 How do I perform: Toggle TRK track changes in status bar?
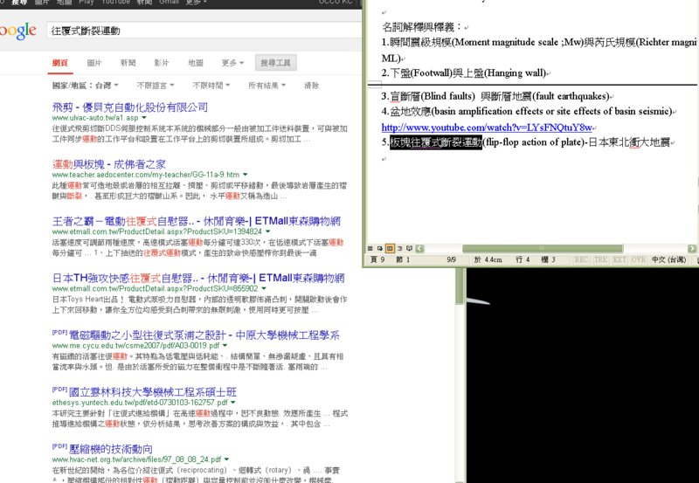click(x=600, y=259)
